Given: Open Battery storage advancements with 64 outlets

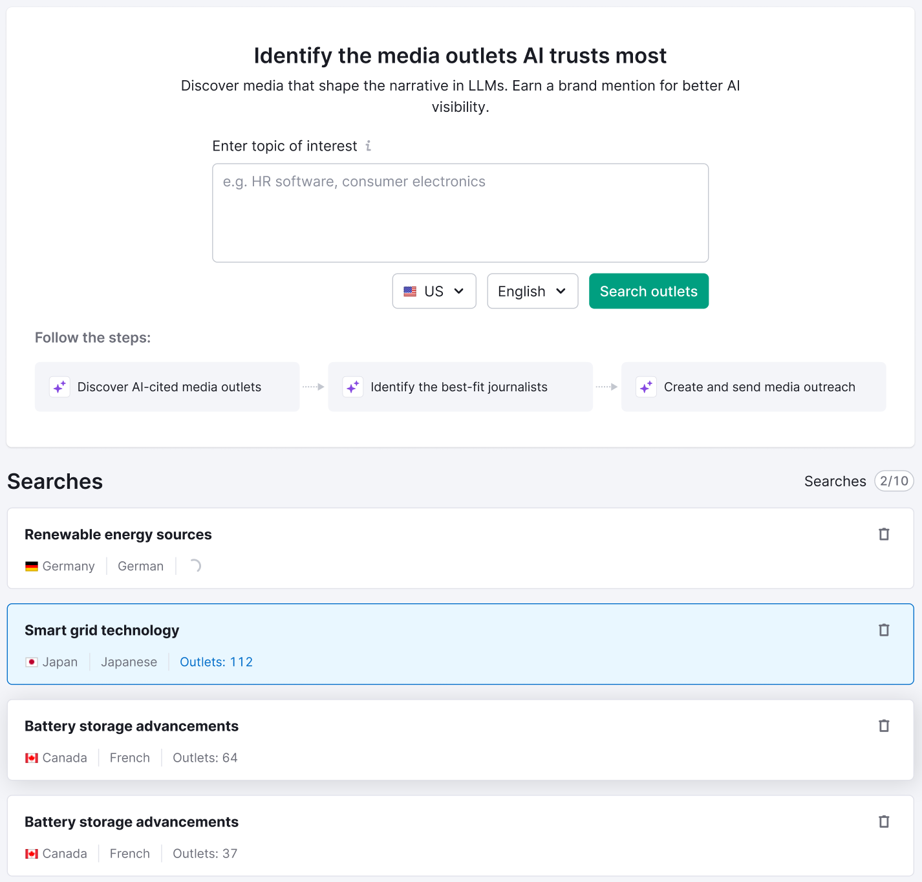Looking at the screenshot, I should pos(131,726).
